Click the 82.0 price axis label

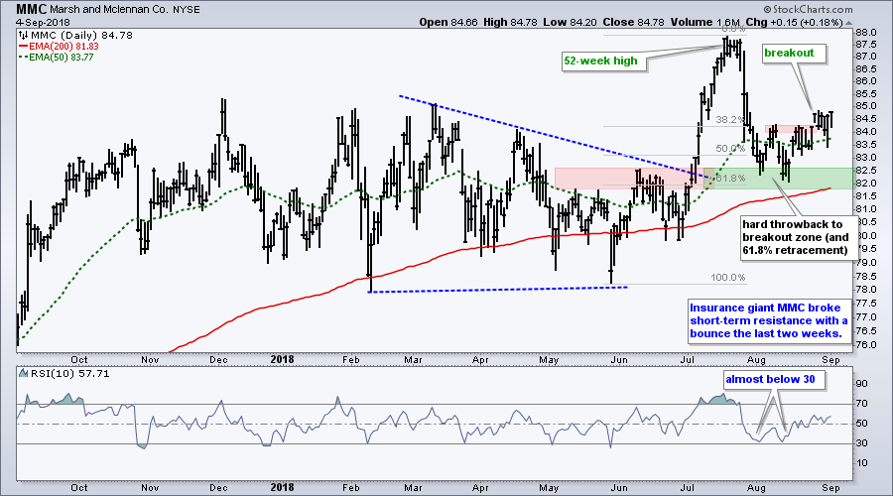coord(865,184)
